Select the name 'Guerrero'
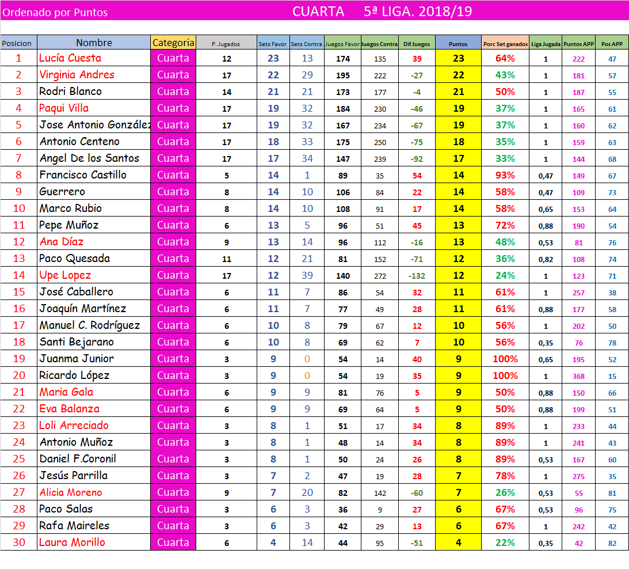This screenshot has height=569, width=629. 62,192
